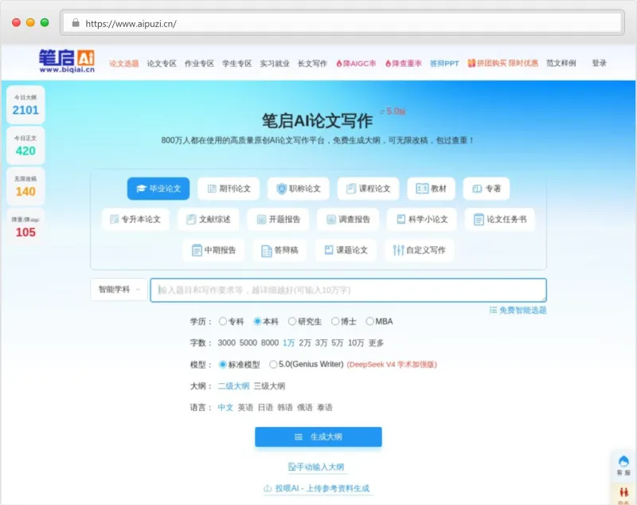Open 免费智能选题 link
637x505 pixels.
coord(518,311)
